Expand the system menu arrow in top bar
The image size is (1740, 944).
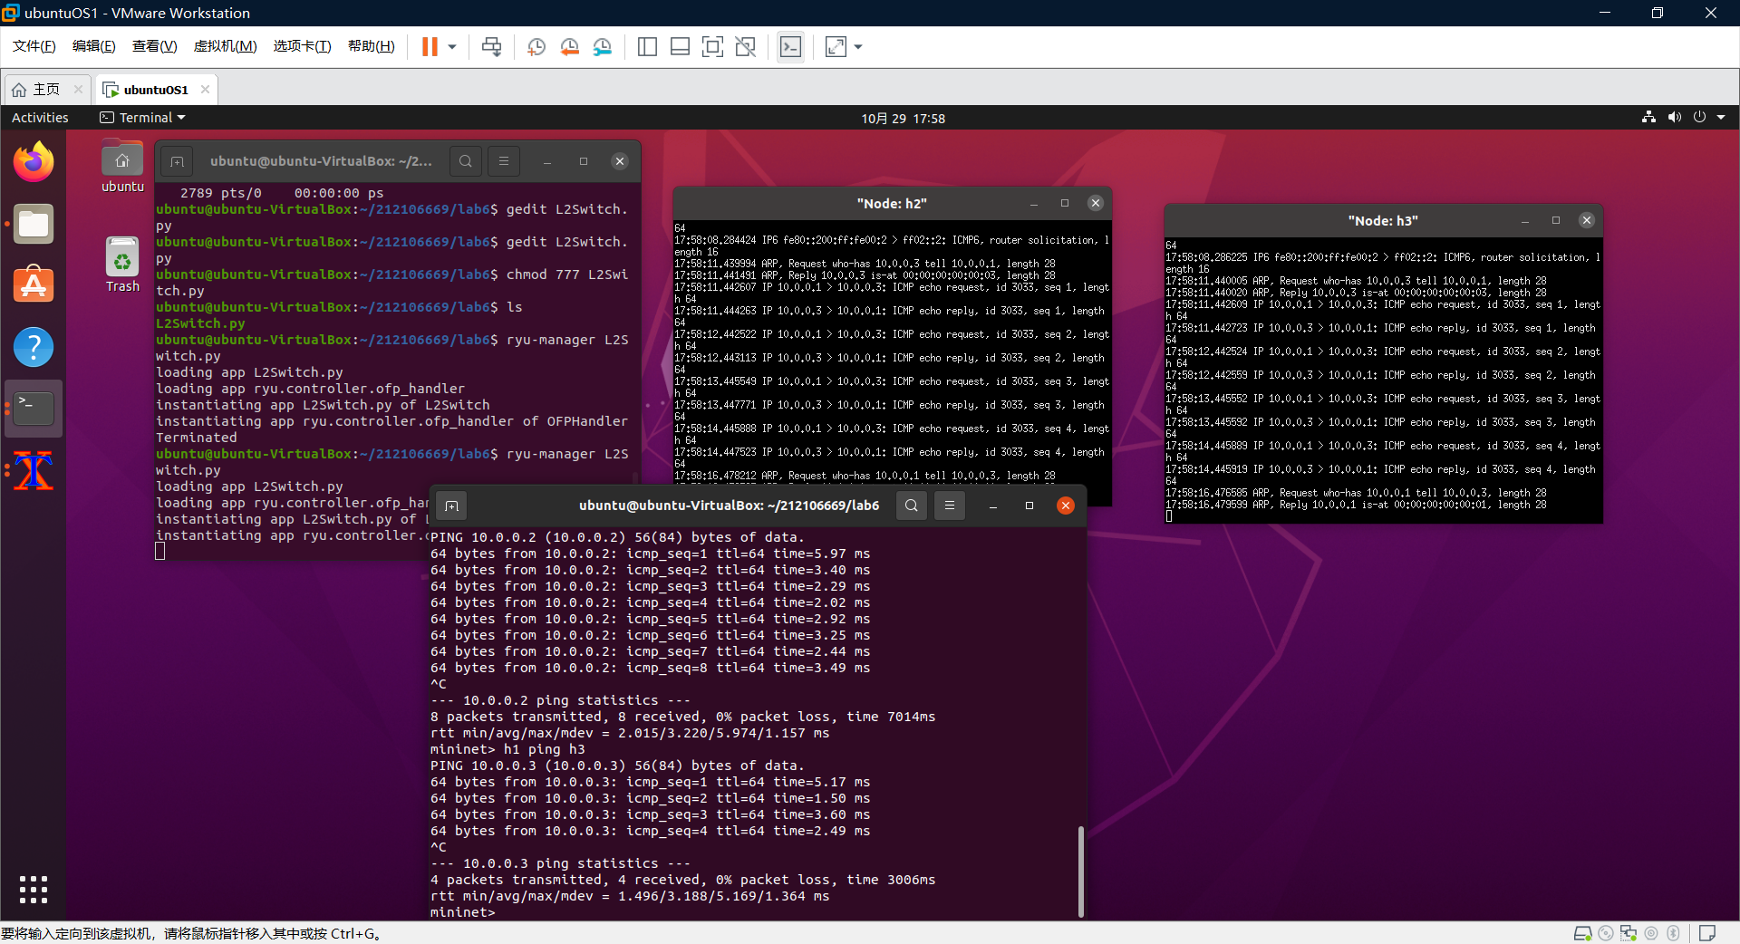pyautogui.click(x=1721, y=117)
